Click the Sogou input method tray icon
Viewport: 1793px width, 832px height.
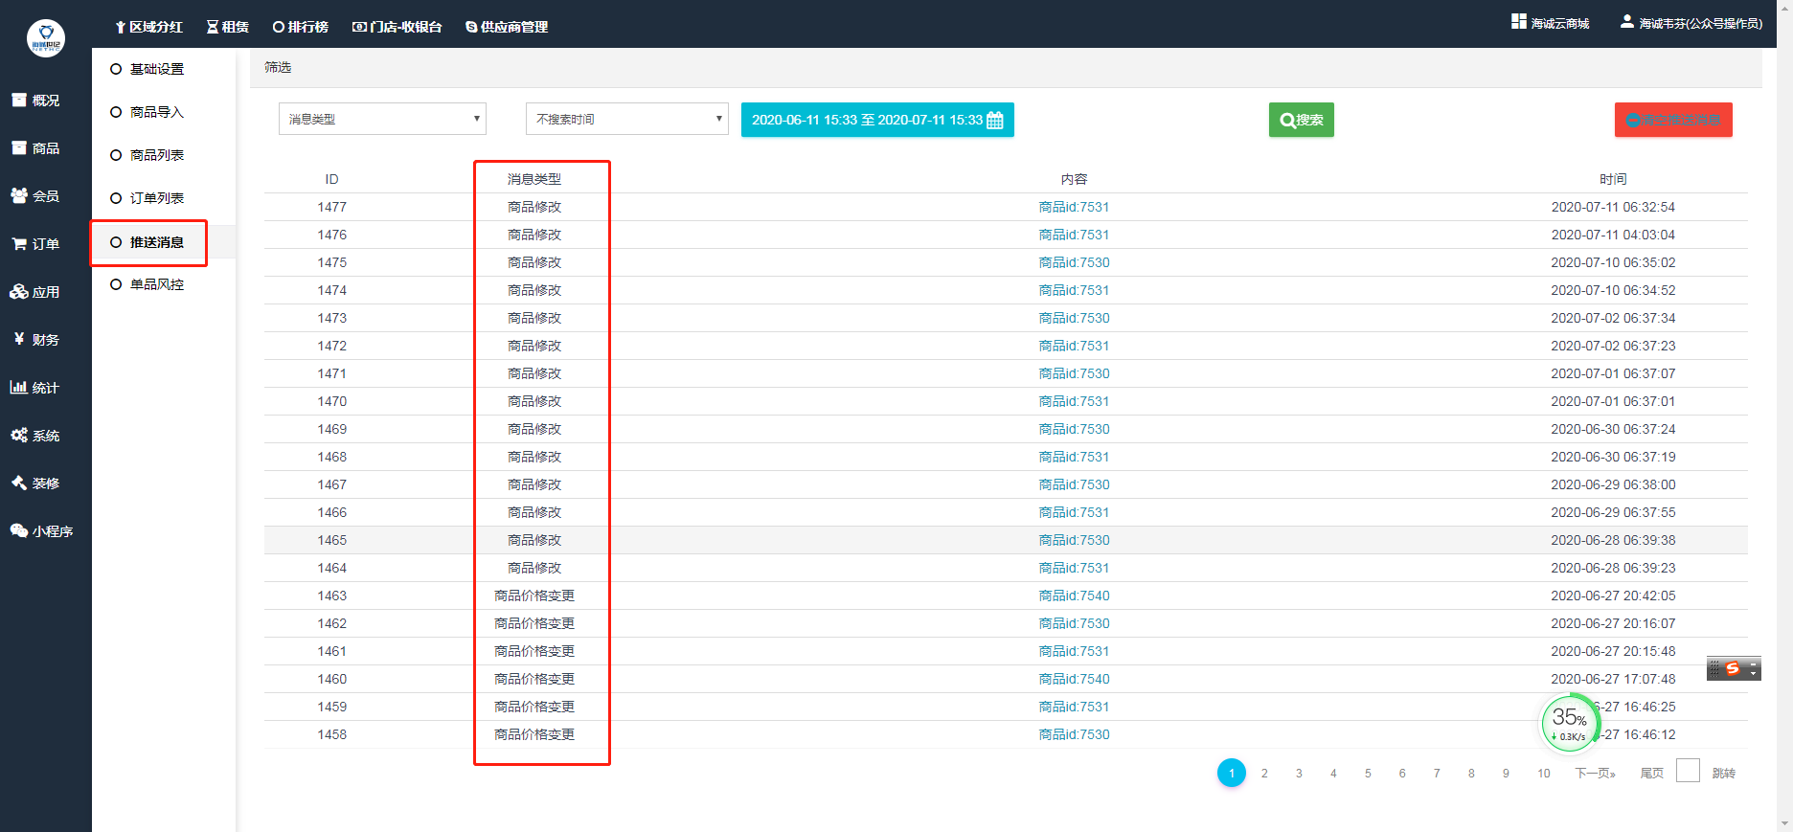1732,668
